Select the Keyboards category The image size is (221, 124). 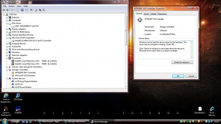tap(16, 46)
